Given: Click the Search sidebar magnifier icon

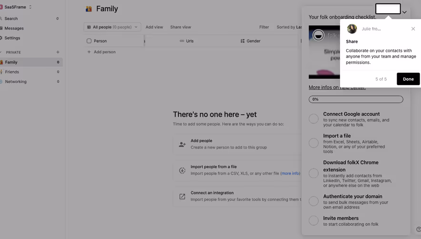Looking at the screenshot, I should click(x=1, y=19).
